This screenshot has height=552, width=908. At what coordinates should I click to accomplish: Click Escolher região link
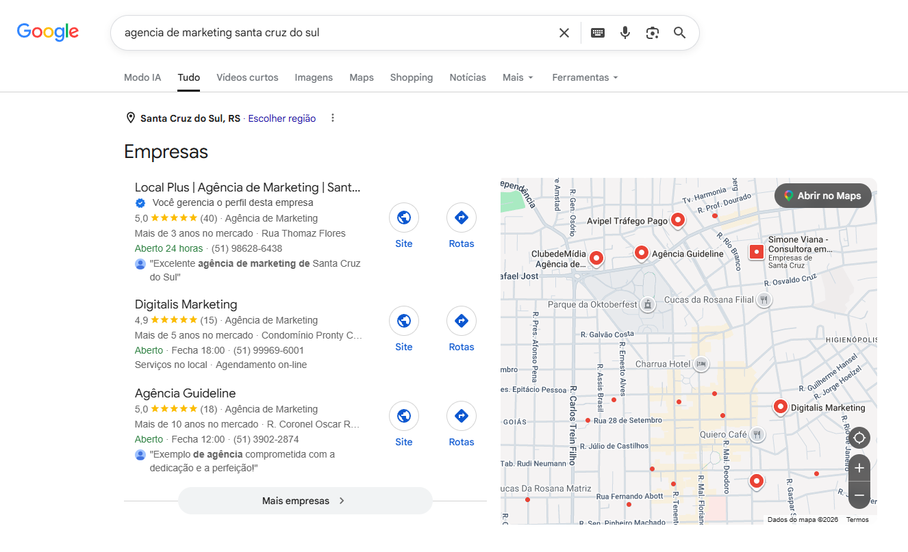click(282, 118)
